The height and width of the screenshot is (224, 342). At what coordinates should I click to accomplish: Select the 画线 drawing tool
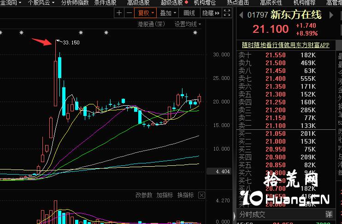click(x=189, y=13)
